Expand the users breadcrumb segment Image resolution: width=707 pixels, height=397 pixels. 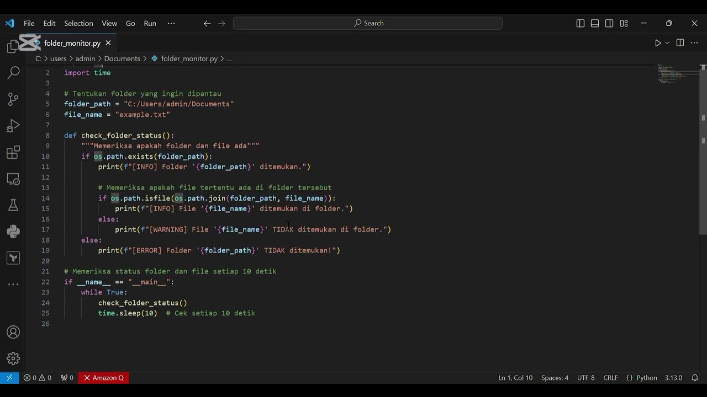(58, 58)
